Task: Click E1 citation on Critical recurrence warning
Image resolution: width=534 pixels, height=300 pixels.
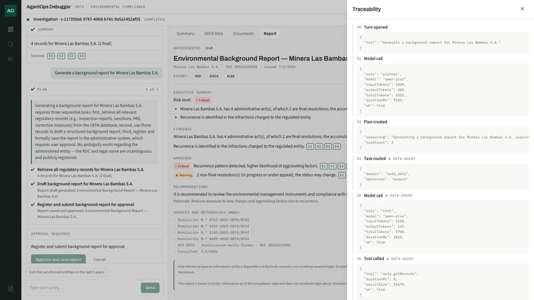Action: point(324,166)
